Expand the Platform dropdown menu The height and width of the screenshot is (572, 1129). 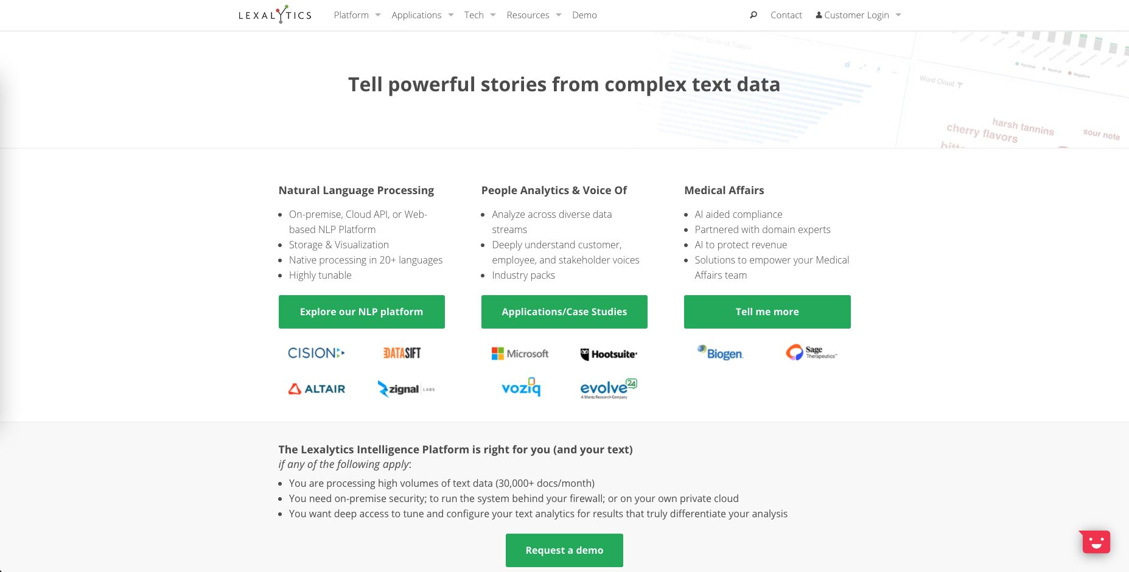(357, 15)
